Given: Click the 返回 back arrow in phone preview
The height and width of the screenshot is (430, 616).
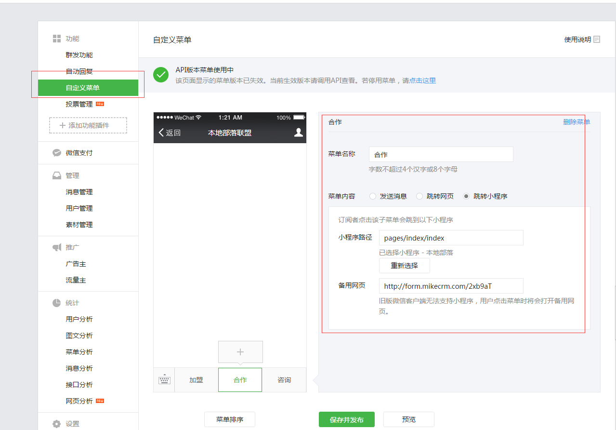Looking at the screenshot, I should click(x=161, y=133).
